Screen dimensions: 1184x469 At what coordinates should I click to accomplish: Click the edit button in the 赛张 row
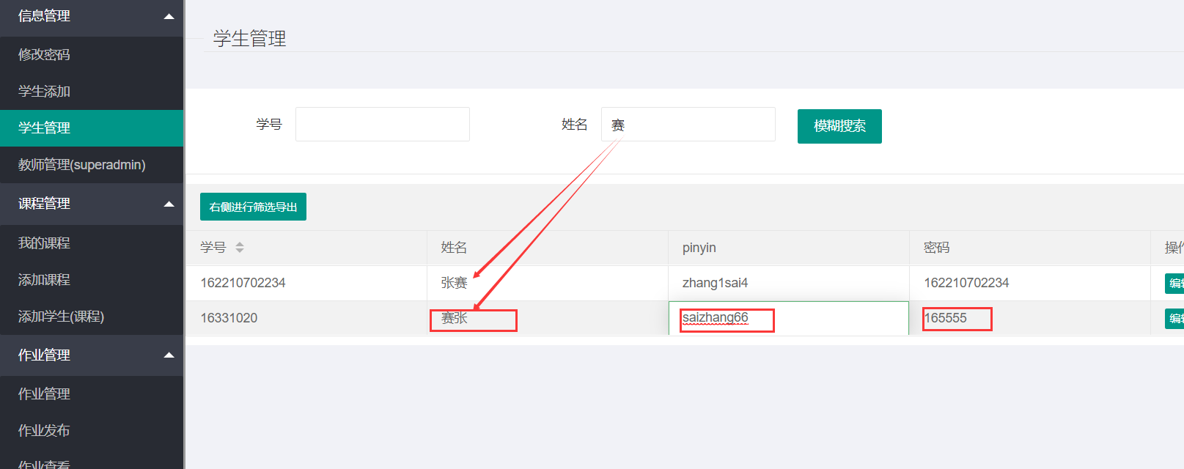point(1175,318)
